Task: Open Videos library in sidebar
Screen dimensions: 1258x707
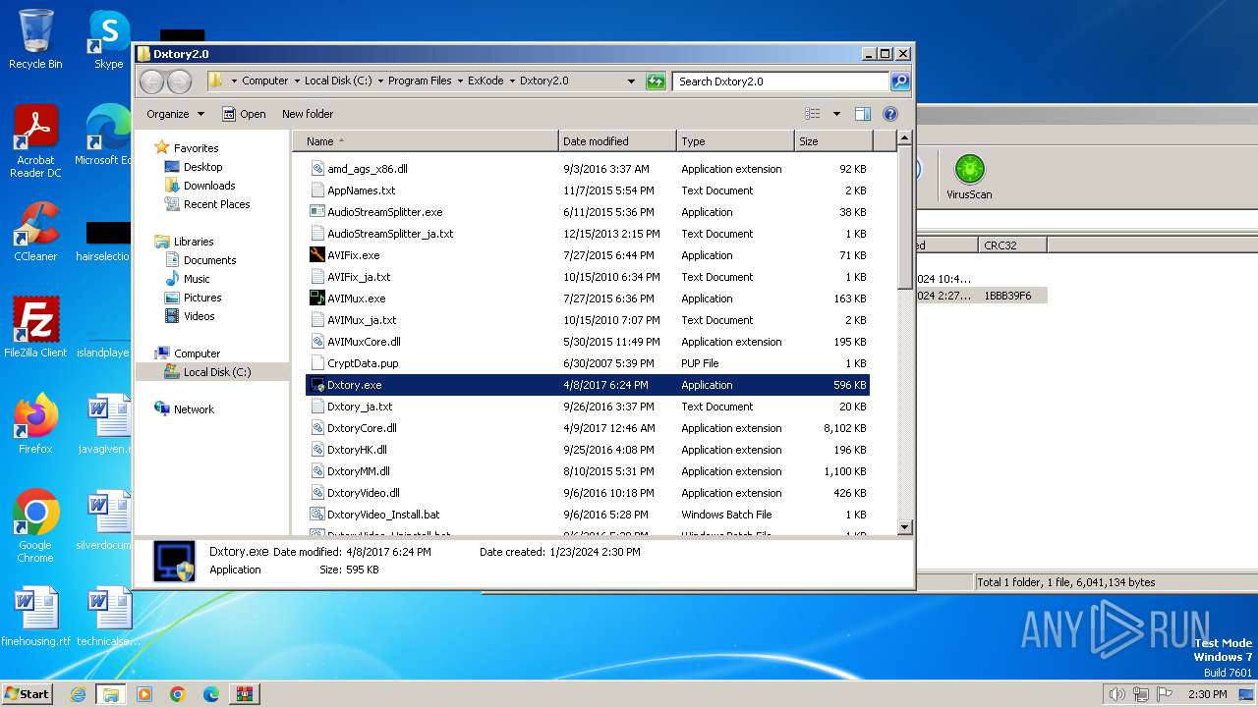Action: (199, 316)
